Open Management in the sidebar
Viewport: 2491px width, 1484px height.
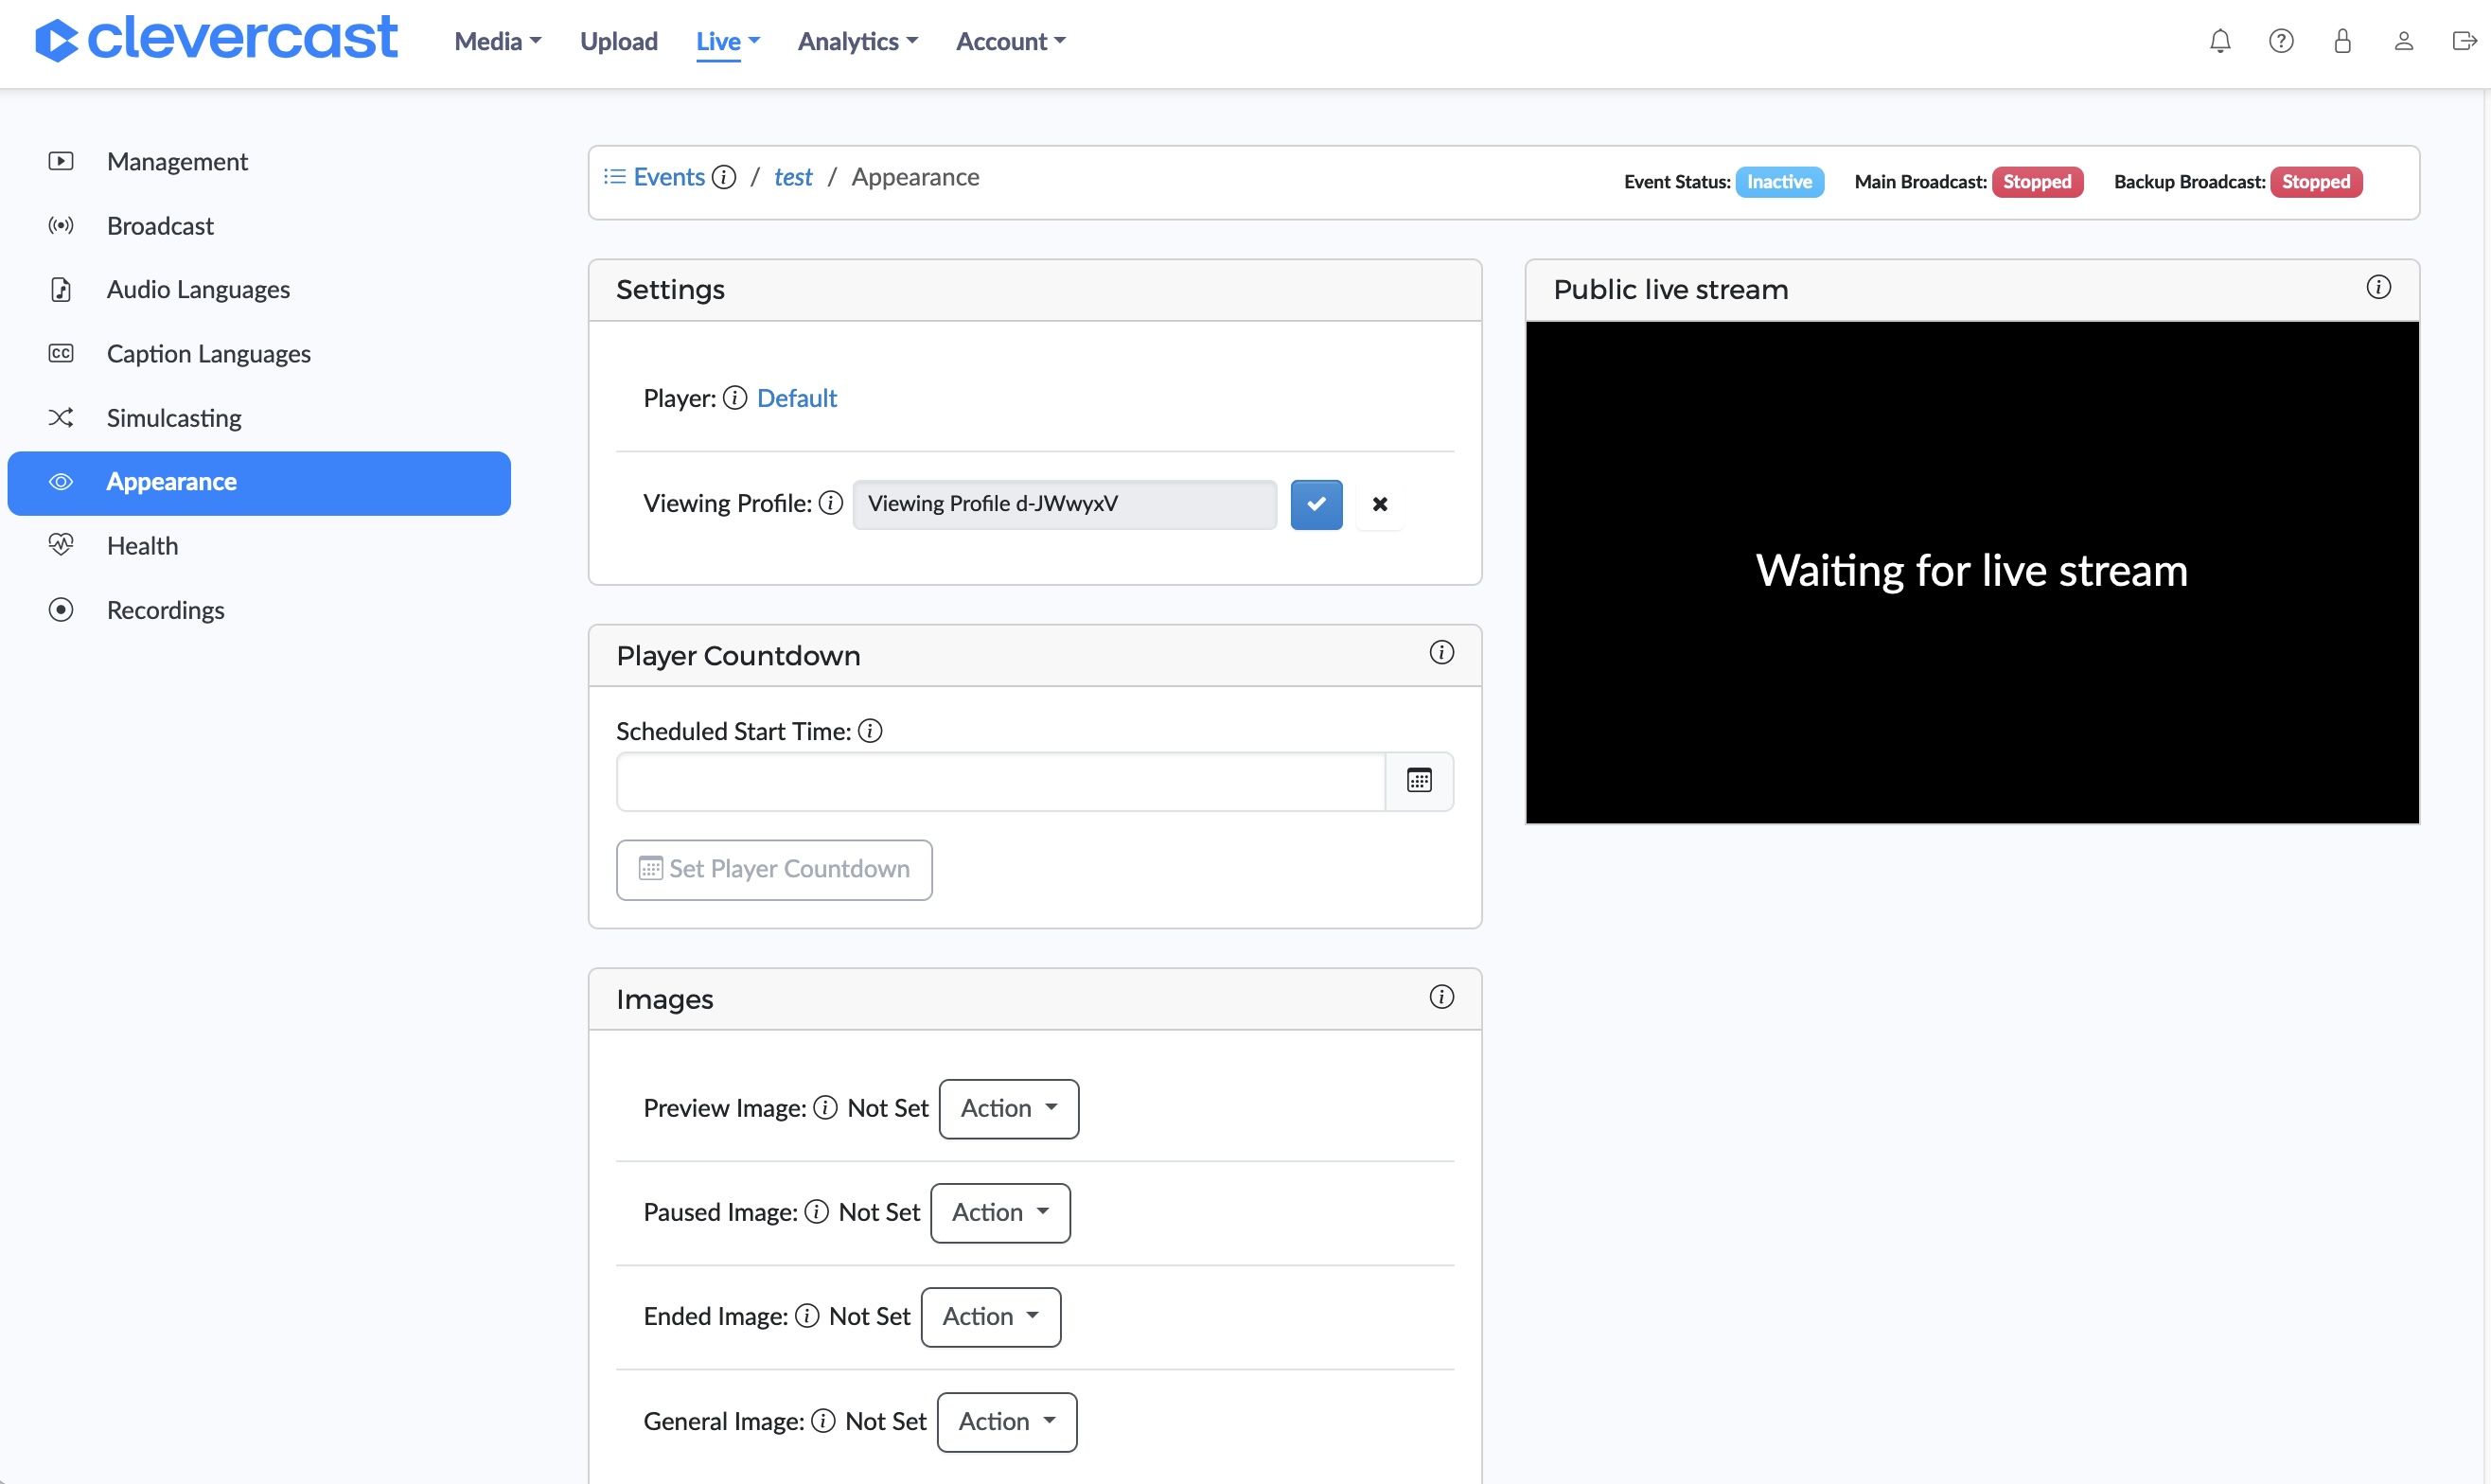[259, 161]
